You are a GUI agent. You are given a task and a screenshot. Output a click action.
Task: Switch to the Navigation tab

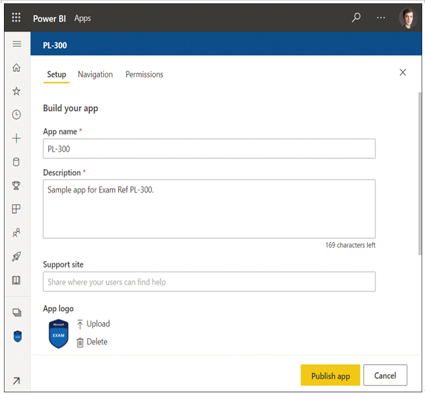[x=95, y=75]
